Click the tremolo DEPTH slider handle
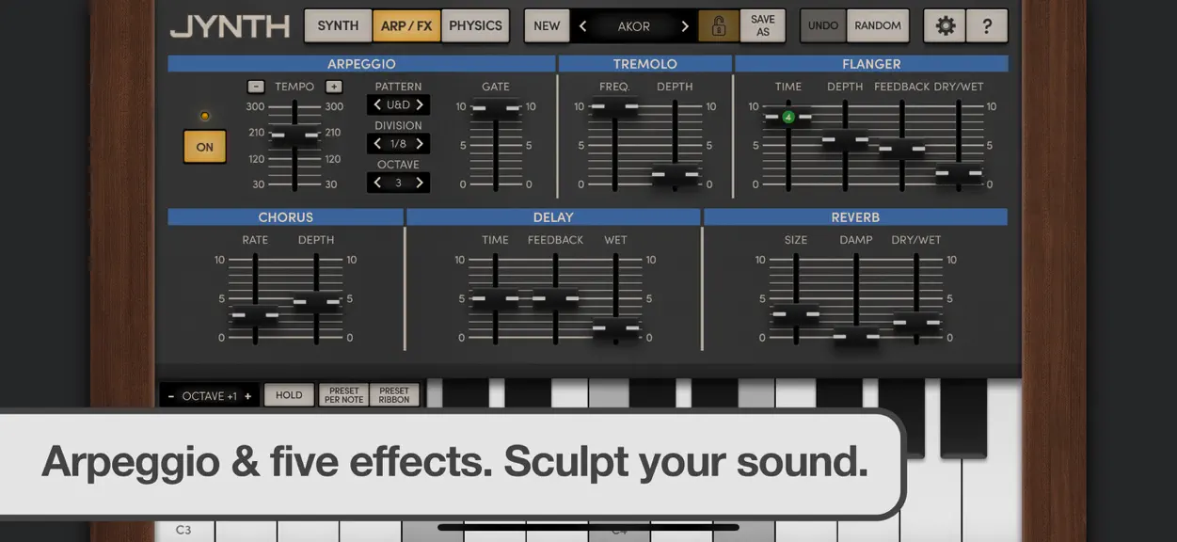The height and width of the screenshot is (542, 1177). click(676, 176)
